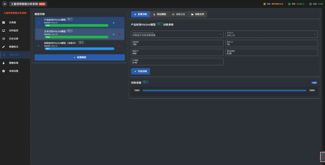Click the model icon left of 产品检测YOLOv5模型

click(39, 22)
